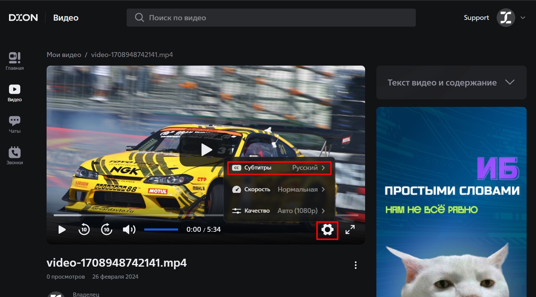Click the chevron next to Русский

click(323, 168)
